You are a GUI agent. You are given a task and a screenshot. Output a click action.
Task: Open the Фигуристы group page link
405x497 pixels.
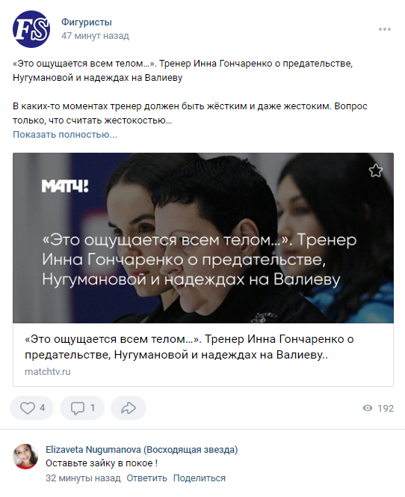[x=87, y=22]
